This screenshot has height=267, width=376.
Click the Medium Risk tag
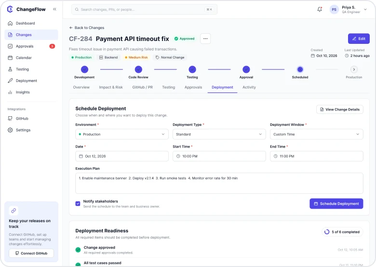click(x=136, y=57)
